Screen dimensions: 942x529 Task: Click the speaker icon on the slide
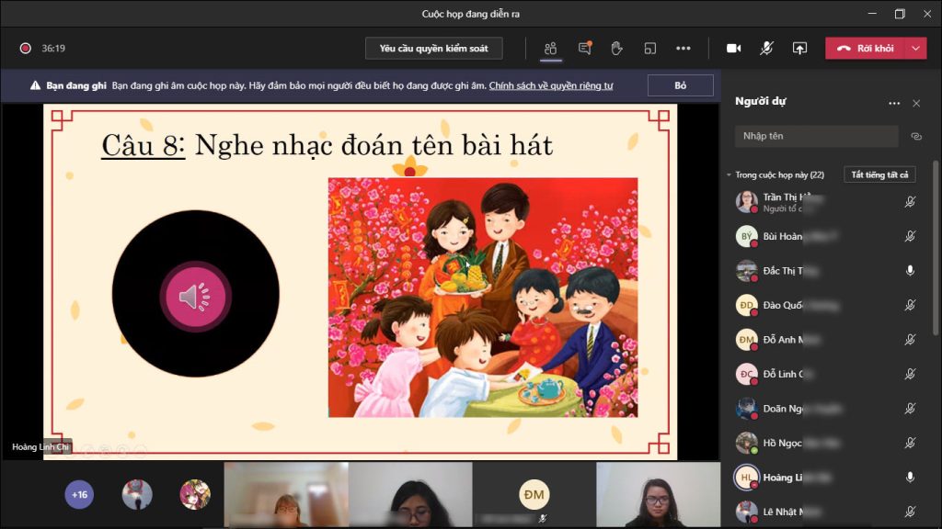click(x=194, y=297)
